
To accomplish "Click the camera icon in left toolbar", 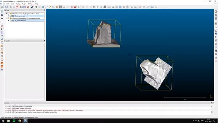I will 2,15.
